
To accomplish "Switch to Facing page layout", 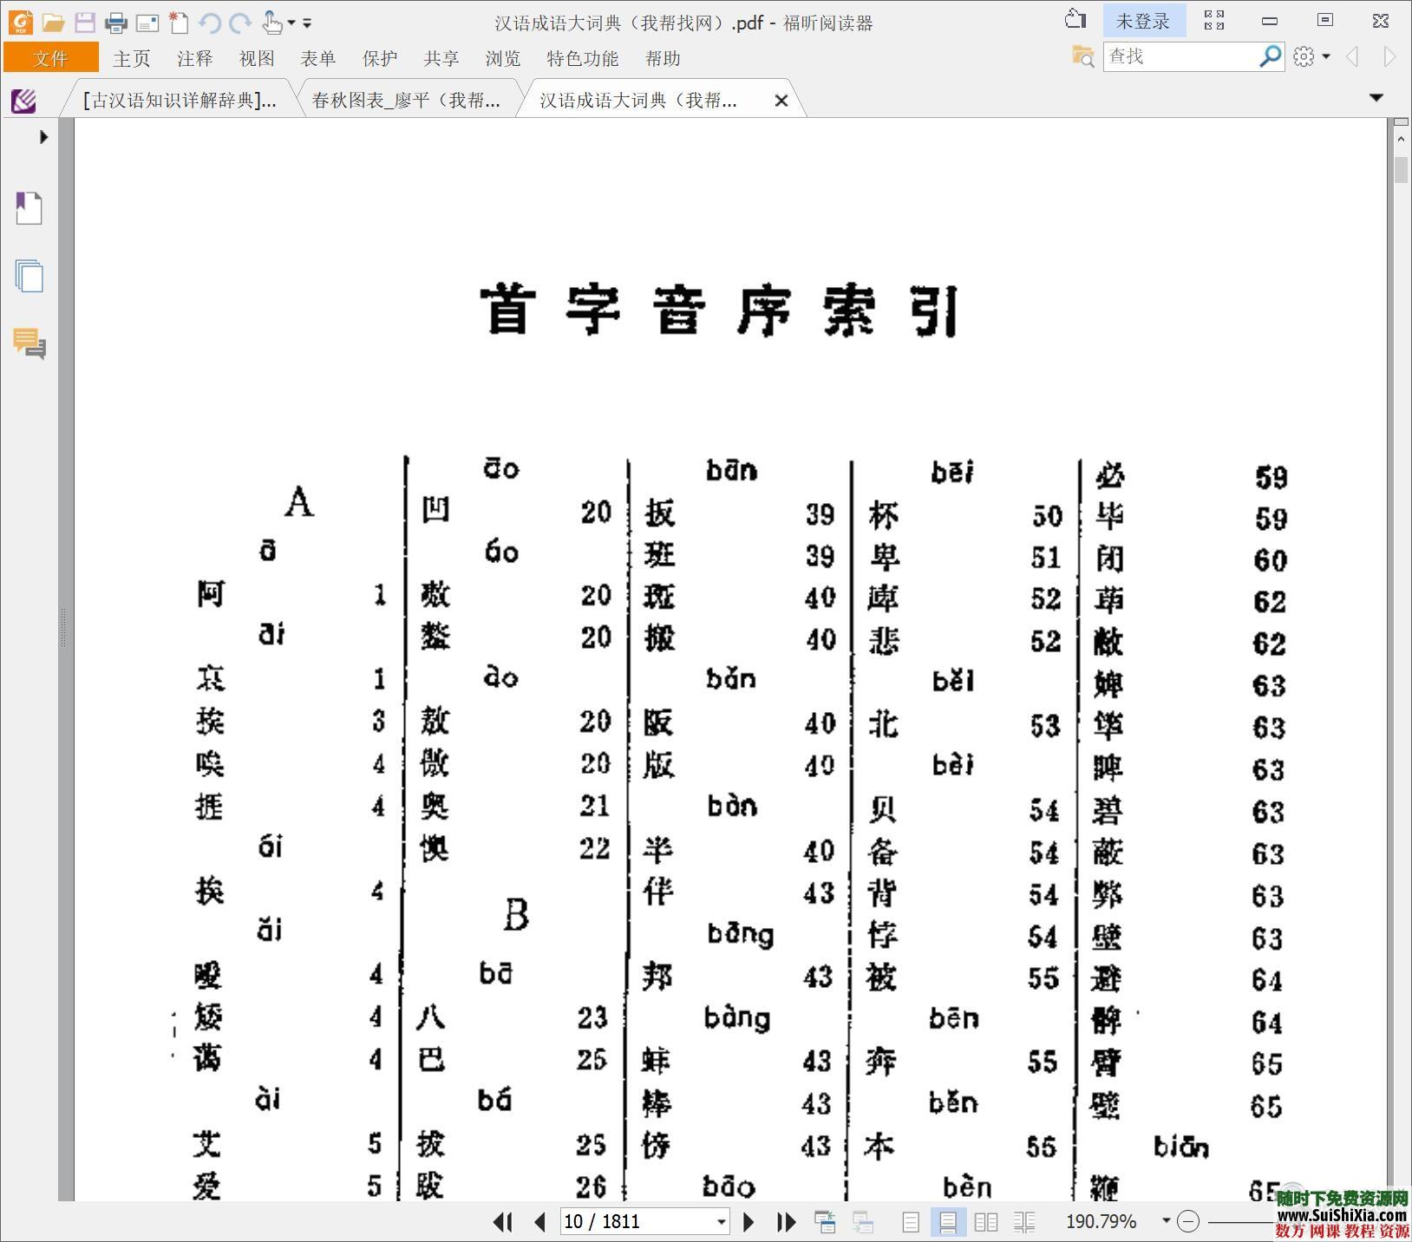I will pos(986,1221).
